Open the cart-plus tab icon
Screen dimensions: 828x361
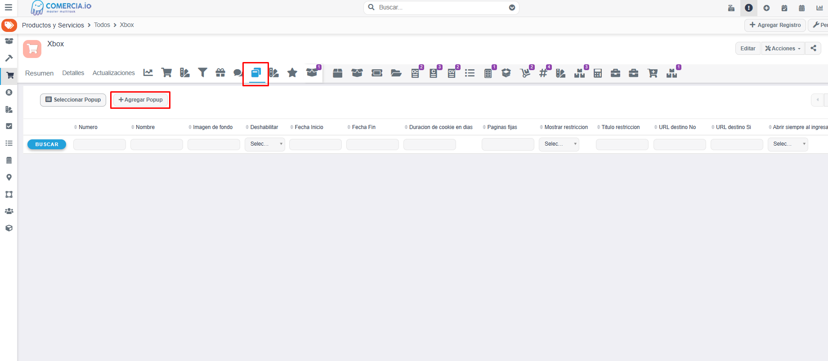pos(653,73)
